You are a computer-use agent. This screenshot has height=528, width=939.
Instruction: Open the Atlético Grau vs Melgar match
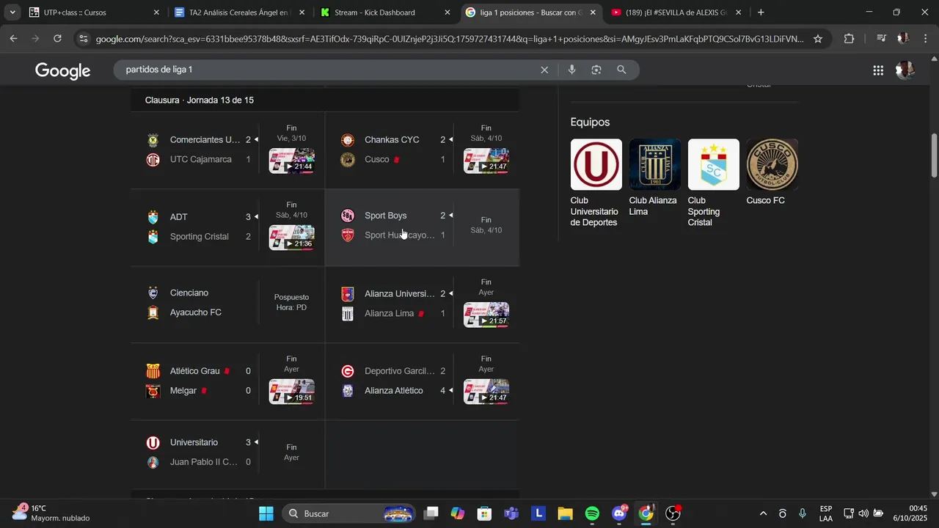point(227,381)
